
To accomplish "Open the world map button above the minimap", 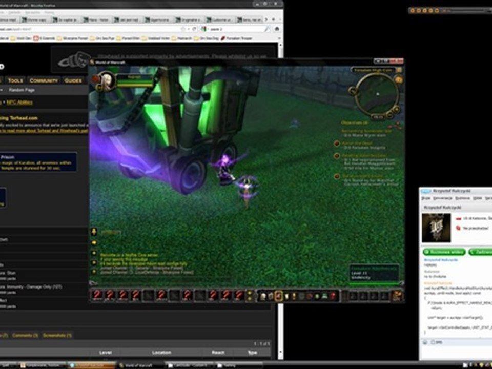I will (399, 70).
